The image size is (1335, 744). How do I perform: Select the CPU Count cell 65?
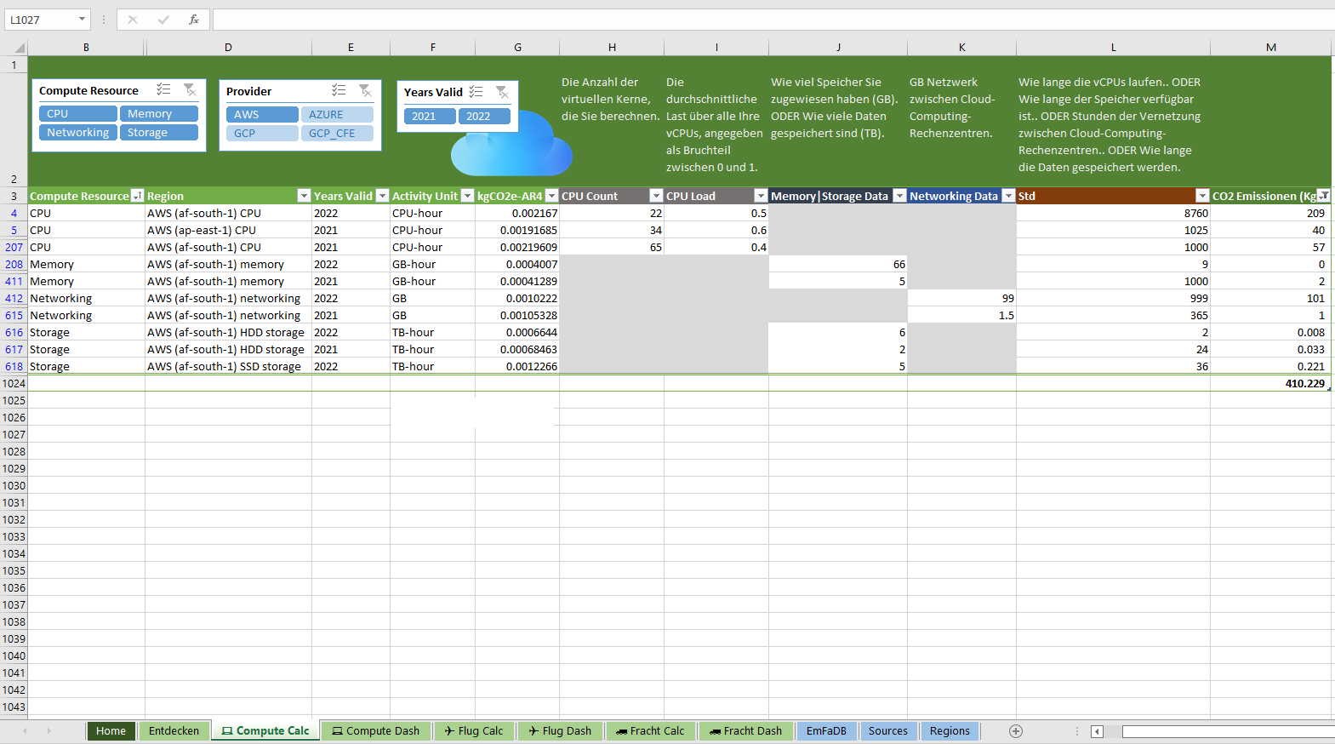point(612,247)
